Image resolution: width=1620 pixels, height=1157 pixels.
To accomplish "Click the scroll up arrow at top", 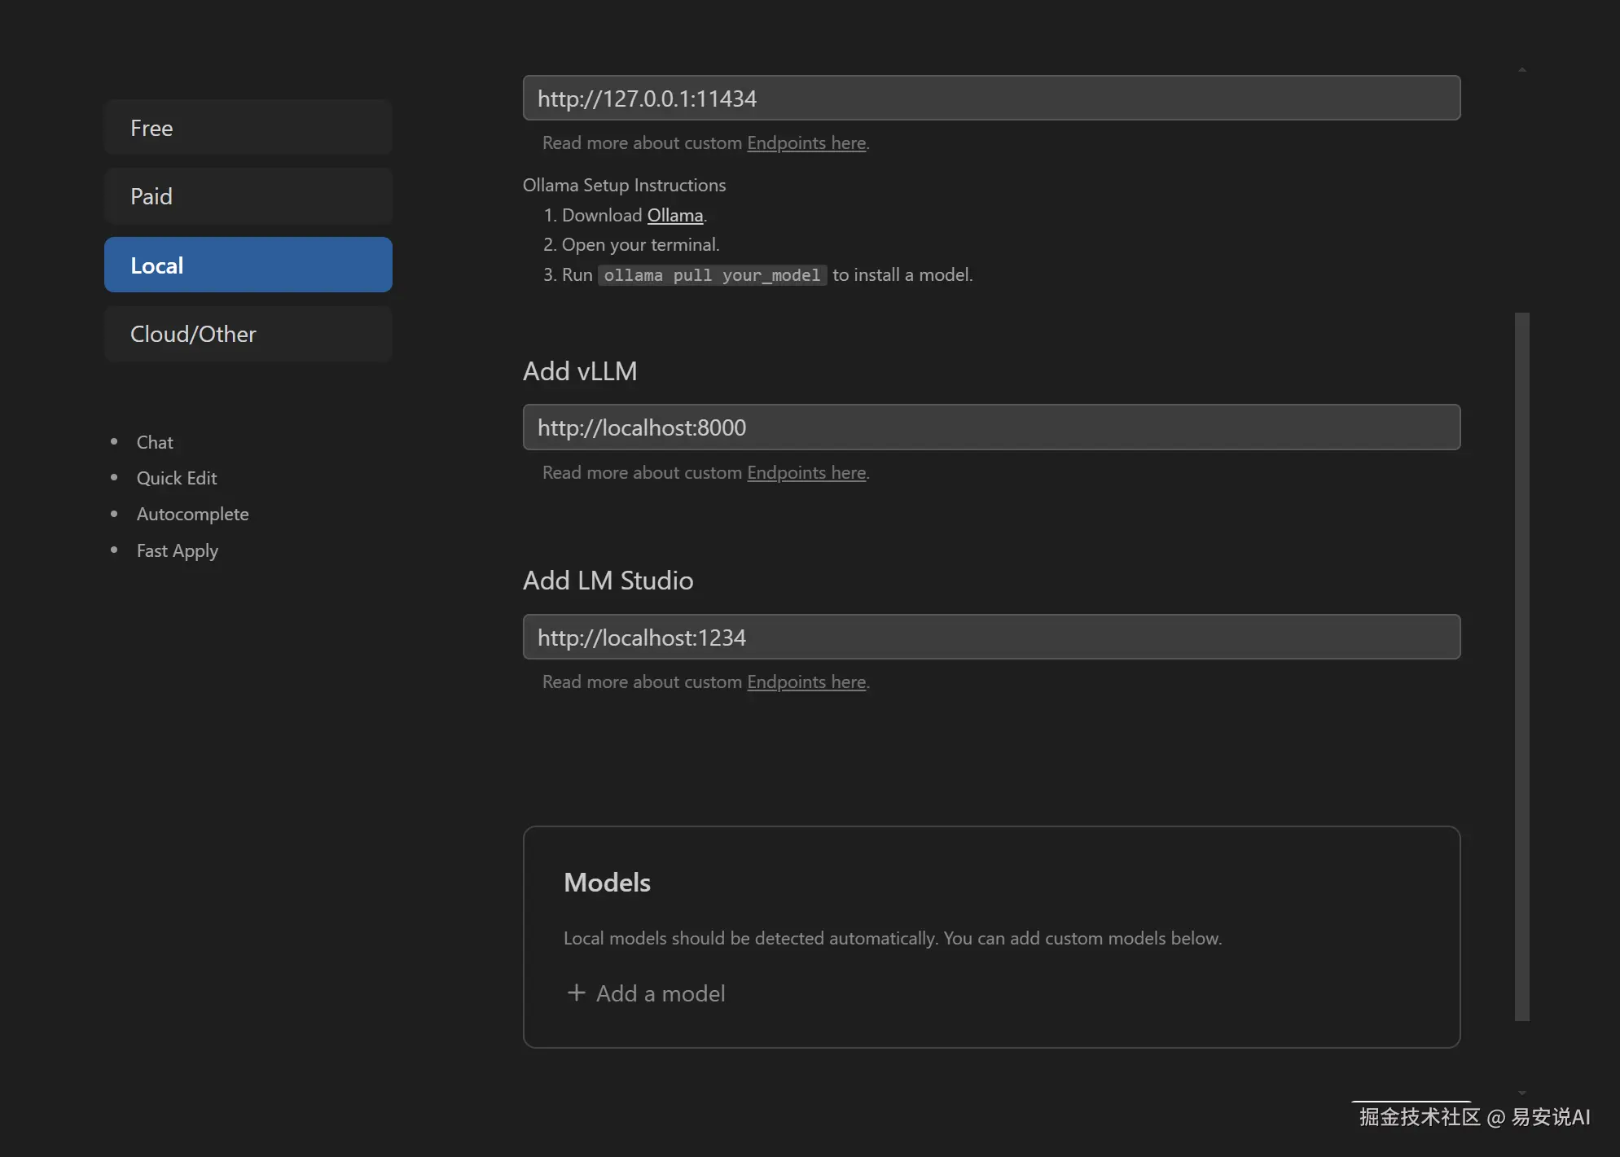I will point(1521,70).
